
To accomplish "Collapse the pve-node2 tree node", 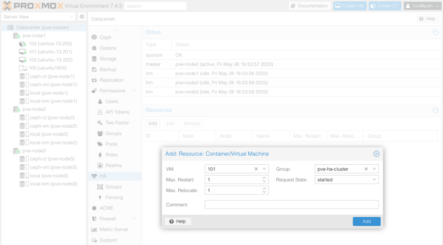I will pos(11,109).
